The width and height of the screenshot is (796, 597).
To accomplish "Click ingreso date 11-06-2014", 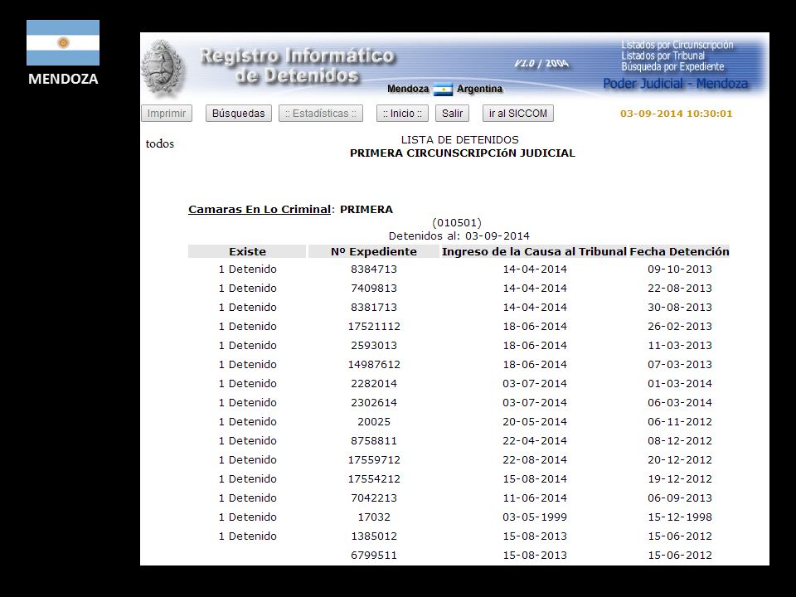I will tap(535, 498).
